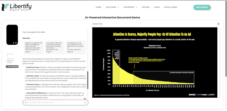Open the Enterprise menu

[129, 7]
